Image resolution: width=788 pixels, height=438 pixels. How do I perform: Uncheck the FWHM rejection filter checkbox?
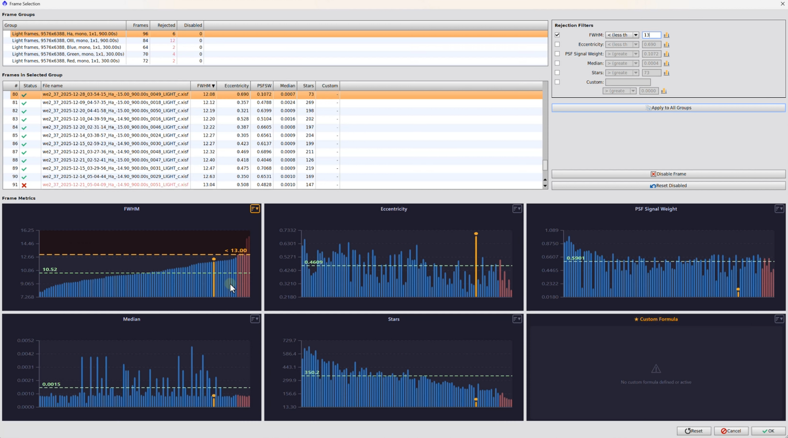[x=557, y=35]
